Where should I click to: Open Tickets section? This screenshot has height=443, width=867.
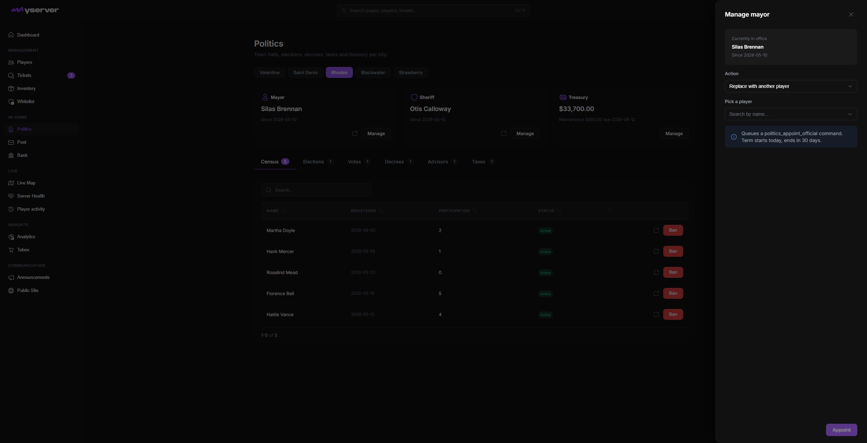(x=41, y=75)
